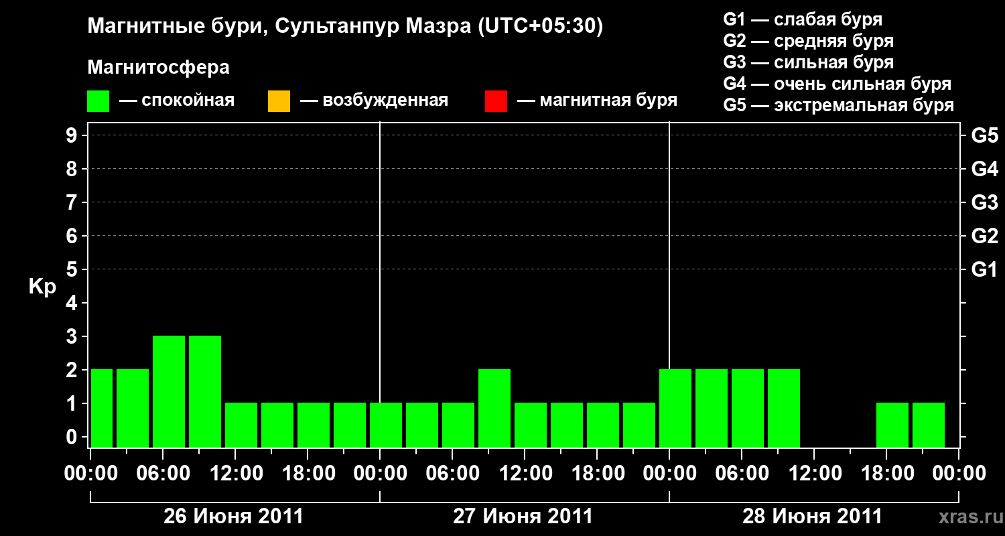Image resolution: width=1005 pixels, height=536 pixels.
Task: Click the 'G5 — экстремальная буря' legend text
Action: [839, 105]
